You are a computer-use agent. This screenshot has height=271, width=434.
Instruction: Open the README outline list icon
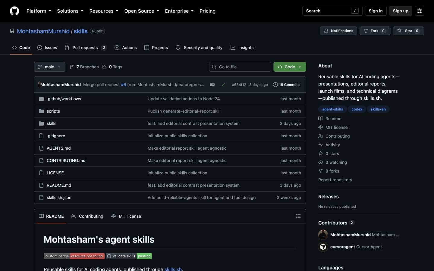[298, 216]
